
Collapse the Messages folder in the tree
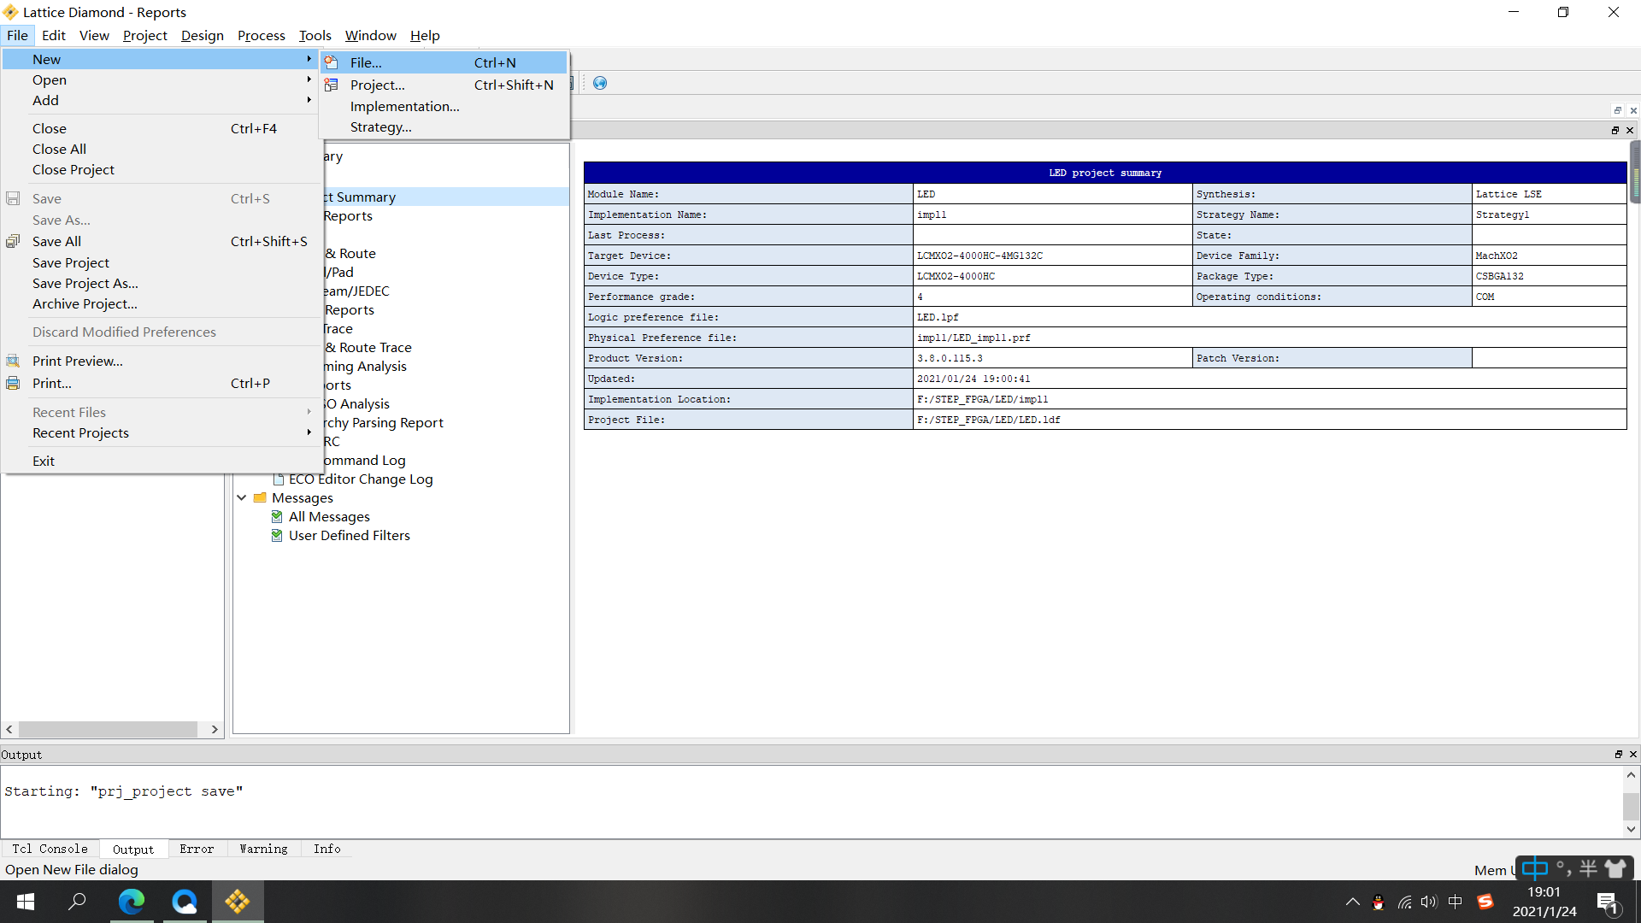[x=242, y=497]
